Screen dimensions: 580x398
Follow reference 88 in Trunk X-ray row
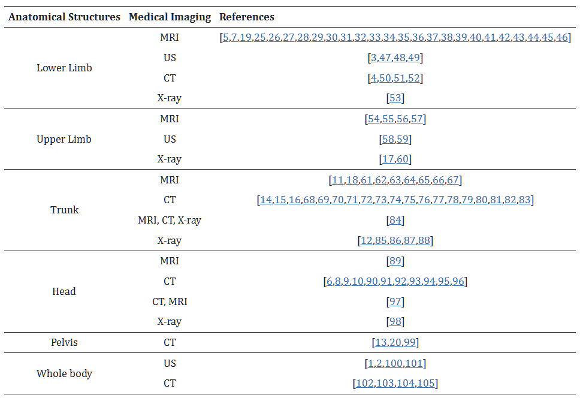coord(424,241)
